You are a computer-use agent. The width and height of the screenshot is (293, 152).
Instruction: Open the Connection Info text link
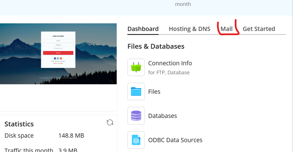pos(170,63)
